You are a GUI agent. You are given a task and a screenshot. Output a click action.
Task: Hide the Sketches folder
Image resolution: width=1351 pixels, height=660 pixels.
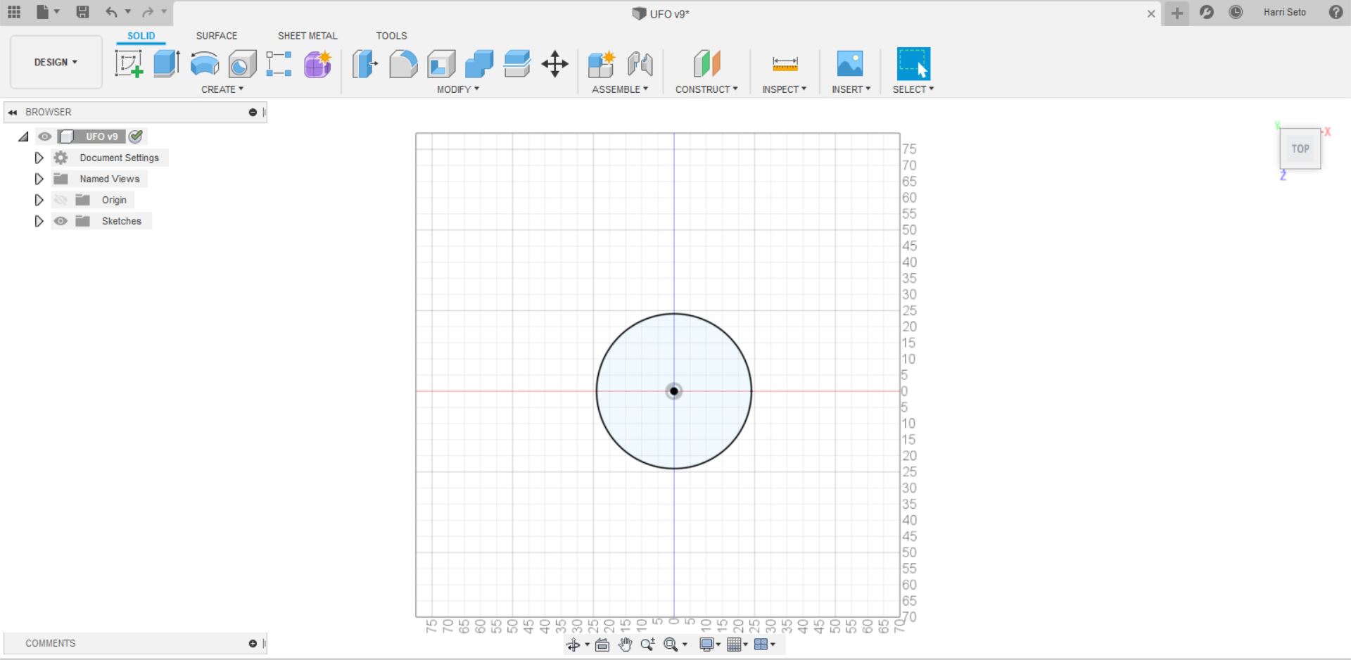(61, 221)
